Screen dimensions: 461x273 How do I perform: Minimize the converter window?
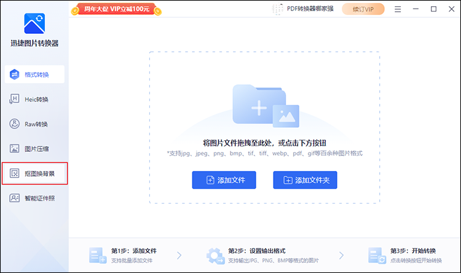tap(416, 9)
